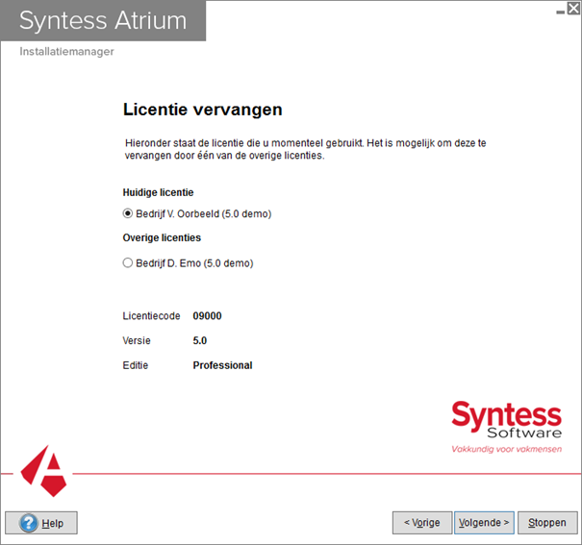The image size is (582, 545).
Task: Click the Overige licenties label
Action: [162, 237]
